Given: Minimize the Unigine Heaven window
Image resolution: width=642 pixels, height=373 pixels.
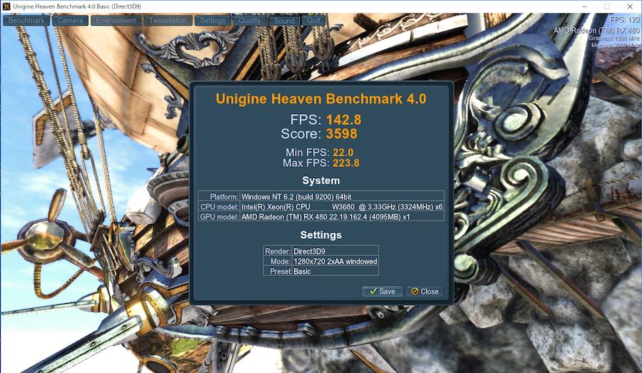Looking at the screenshot, I should 584,6.
